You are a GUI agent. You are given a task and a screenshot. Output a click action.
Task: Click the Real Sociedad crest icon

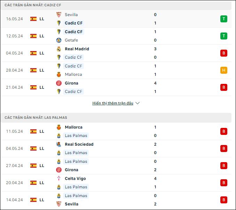pos(59,144)
